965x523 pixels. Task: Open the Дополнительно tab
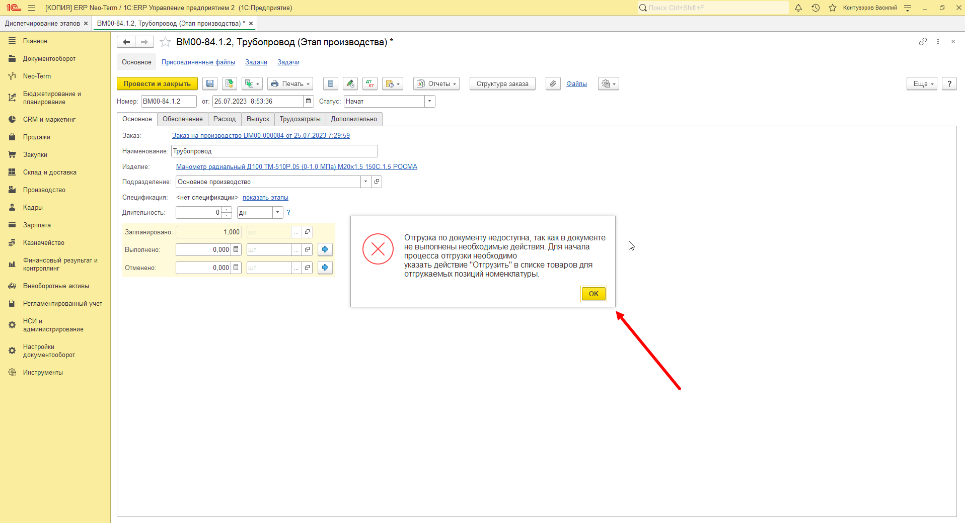[354, 119]
